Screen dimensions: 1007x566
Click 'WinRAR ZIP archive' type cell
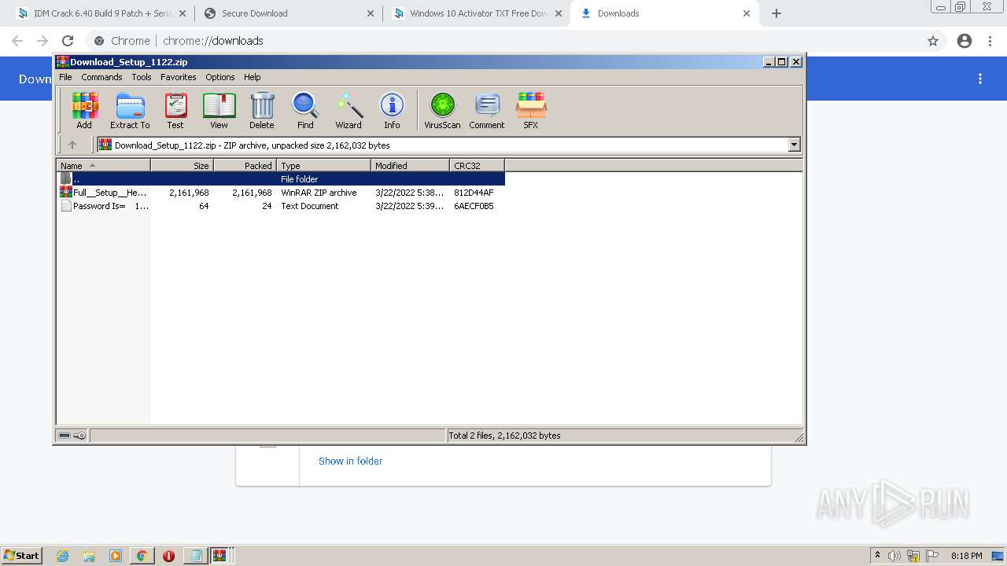click(319, 193)
